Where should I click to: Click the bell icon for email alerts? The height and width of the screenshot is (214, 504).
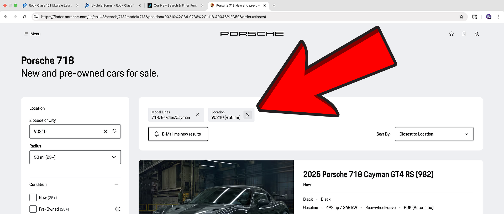(x=157, y=134)
